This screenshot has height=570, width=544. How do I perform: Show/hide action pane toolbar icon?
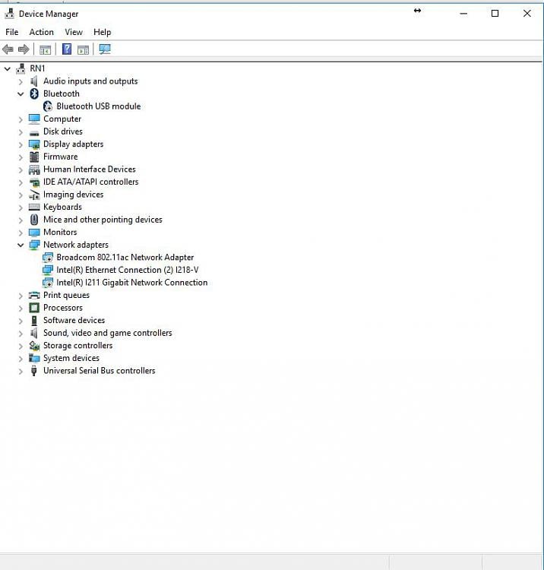[x=84, y=50]
